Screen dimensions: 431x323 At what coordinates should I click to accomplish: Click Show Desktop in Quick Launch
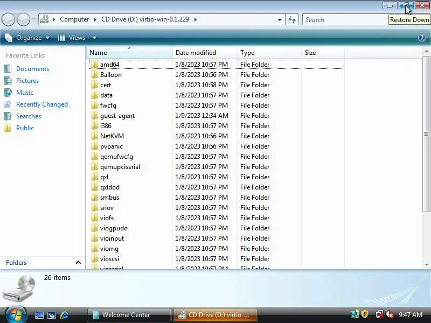coord(39,315)
